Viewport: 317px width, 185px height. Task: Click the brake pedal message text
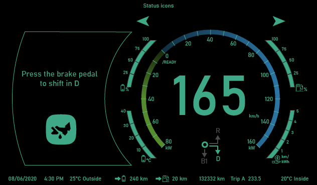coord(59,78)
